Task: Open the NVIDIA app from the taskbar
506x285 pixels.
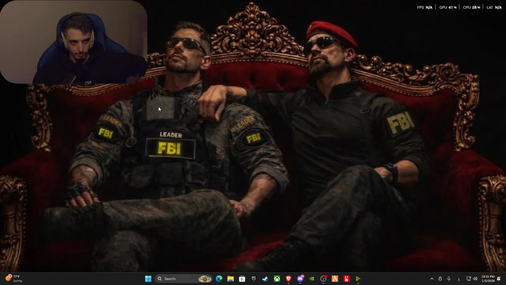Action: coord(312,279)
